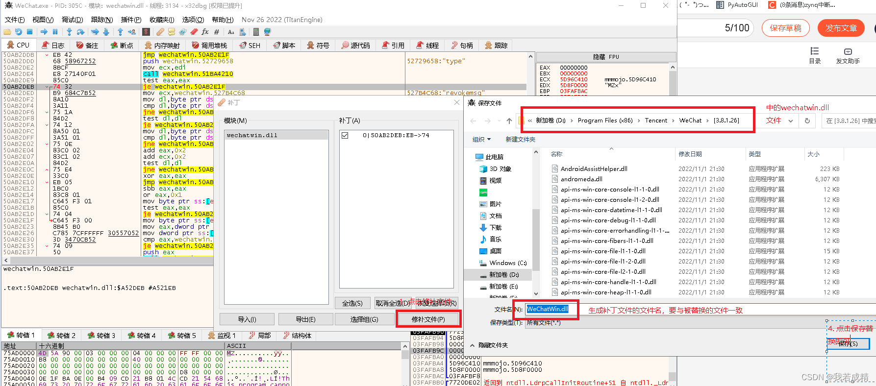Click the navigation pane scrollbar in save dialog
This screenshot has width=876, height=386.
point(536,223)
